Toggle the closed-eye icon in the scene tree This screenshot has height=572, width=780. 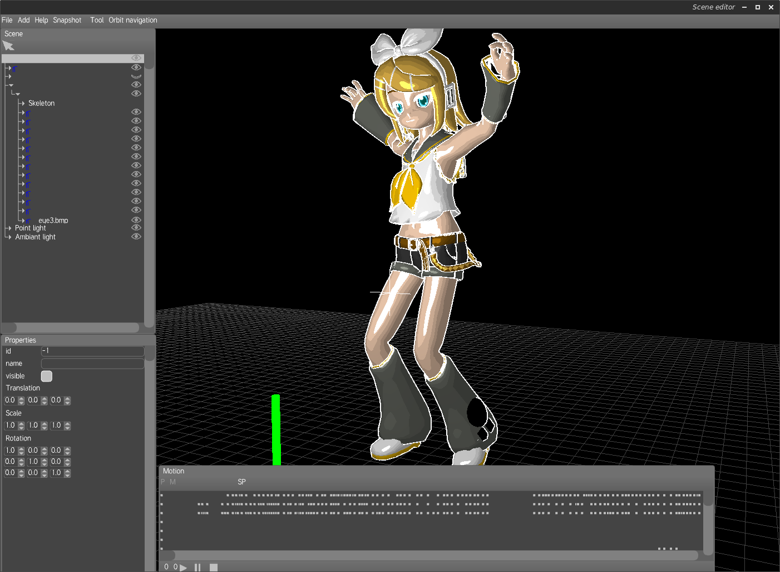136,76
